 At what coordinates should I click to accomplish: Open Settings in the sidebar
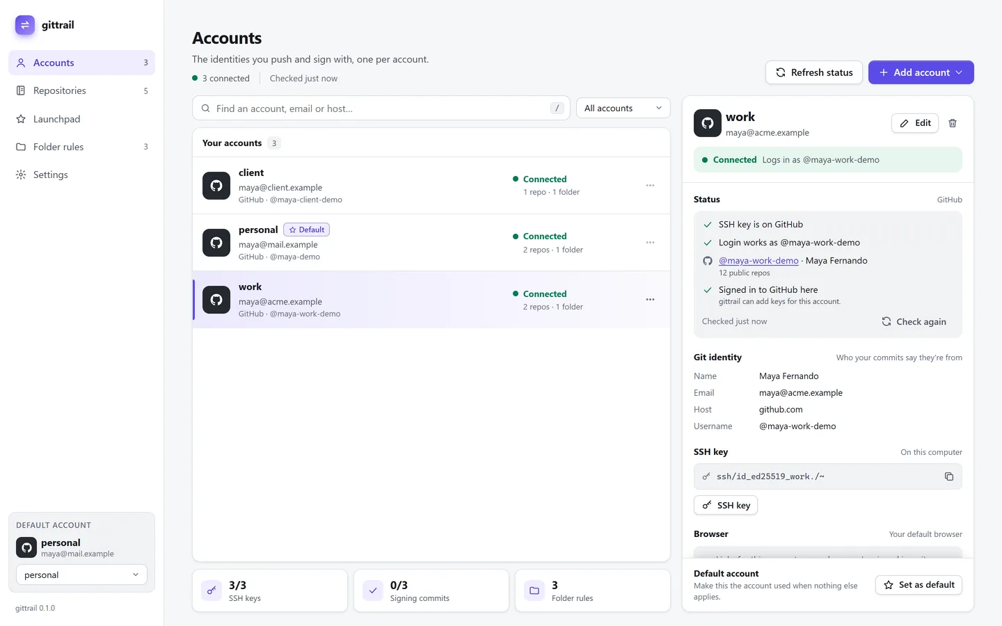click(x=81, y=175)
